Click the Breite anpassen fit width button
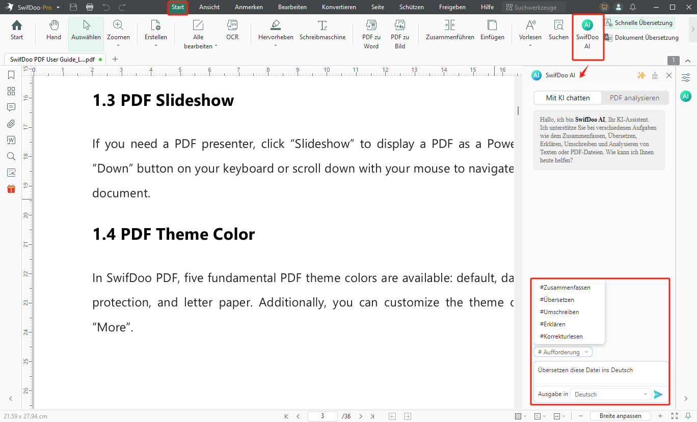 pyautogui.click(x=621, y=416)
